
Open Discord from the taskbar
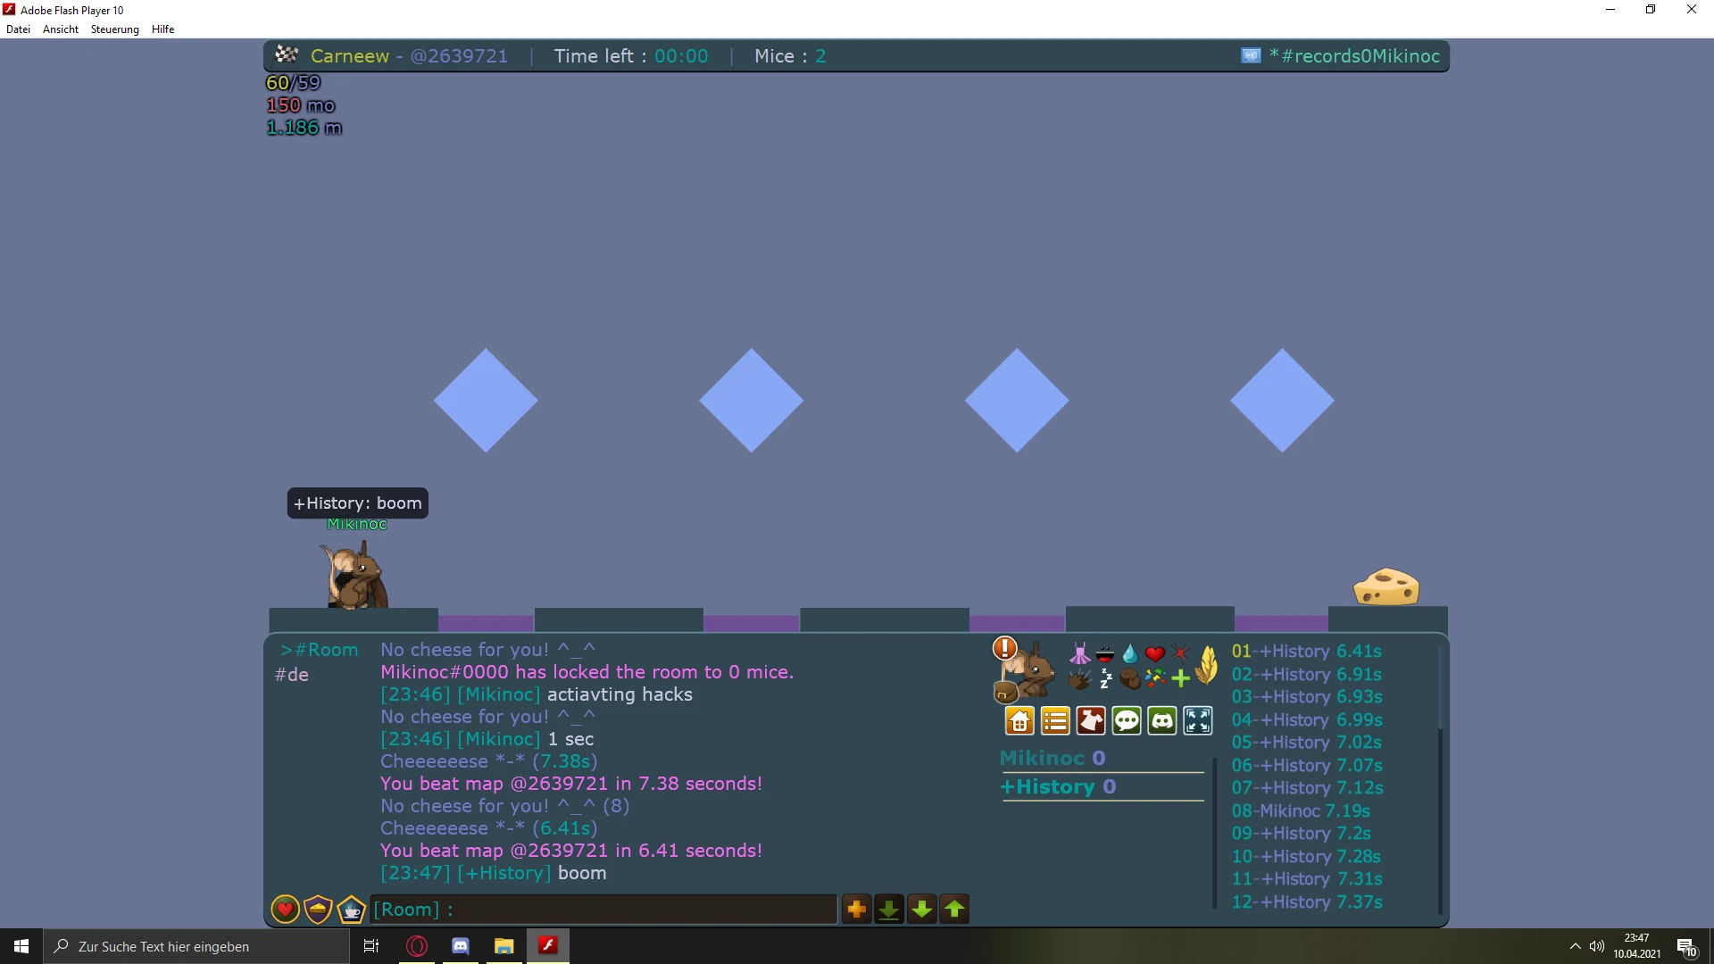click(461, 946)
